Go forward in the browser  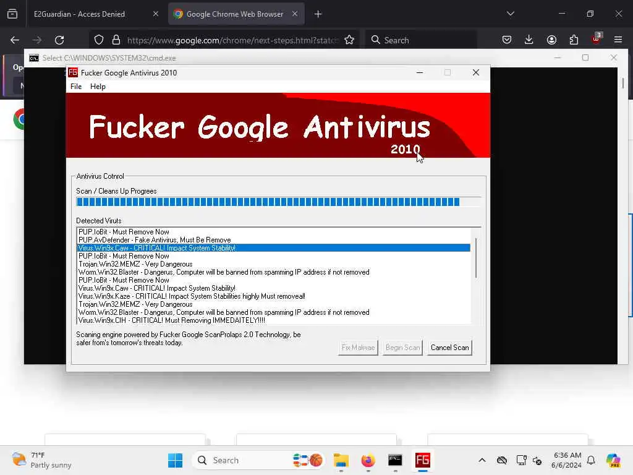37,40
